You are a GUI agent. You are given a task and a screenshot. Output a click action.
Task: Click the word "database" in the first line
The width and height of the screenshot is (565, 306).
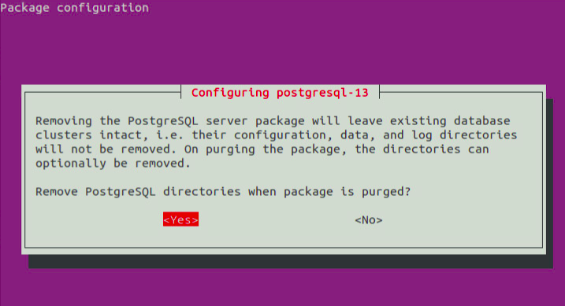pyautogui.click(x=481, y=121)
